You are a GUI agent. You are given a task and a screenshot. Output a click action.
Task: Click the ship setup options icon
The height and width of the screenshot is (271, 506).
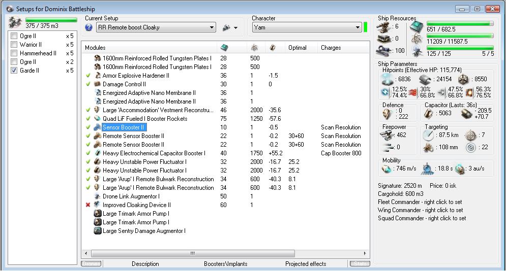(x=226, y=28)
